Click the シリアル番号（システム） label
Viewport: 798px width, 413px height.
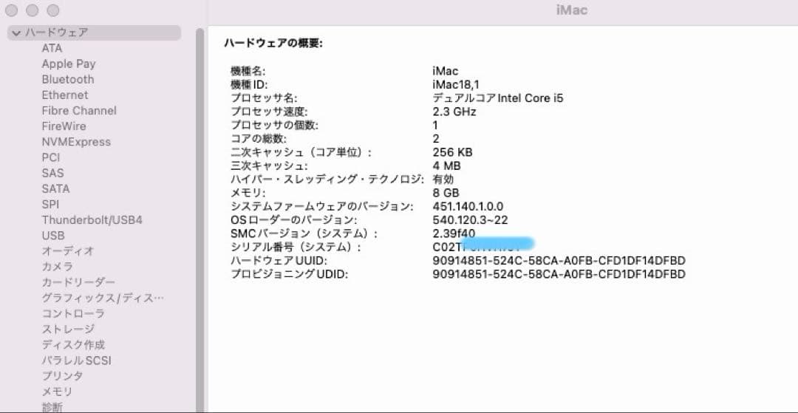click(296, 248)
